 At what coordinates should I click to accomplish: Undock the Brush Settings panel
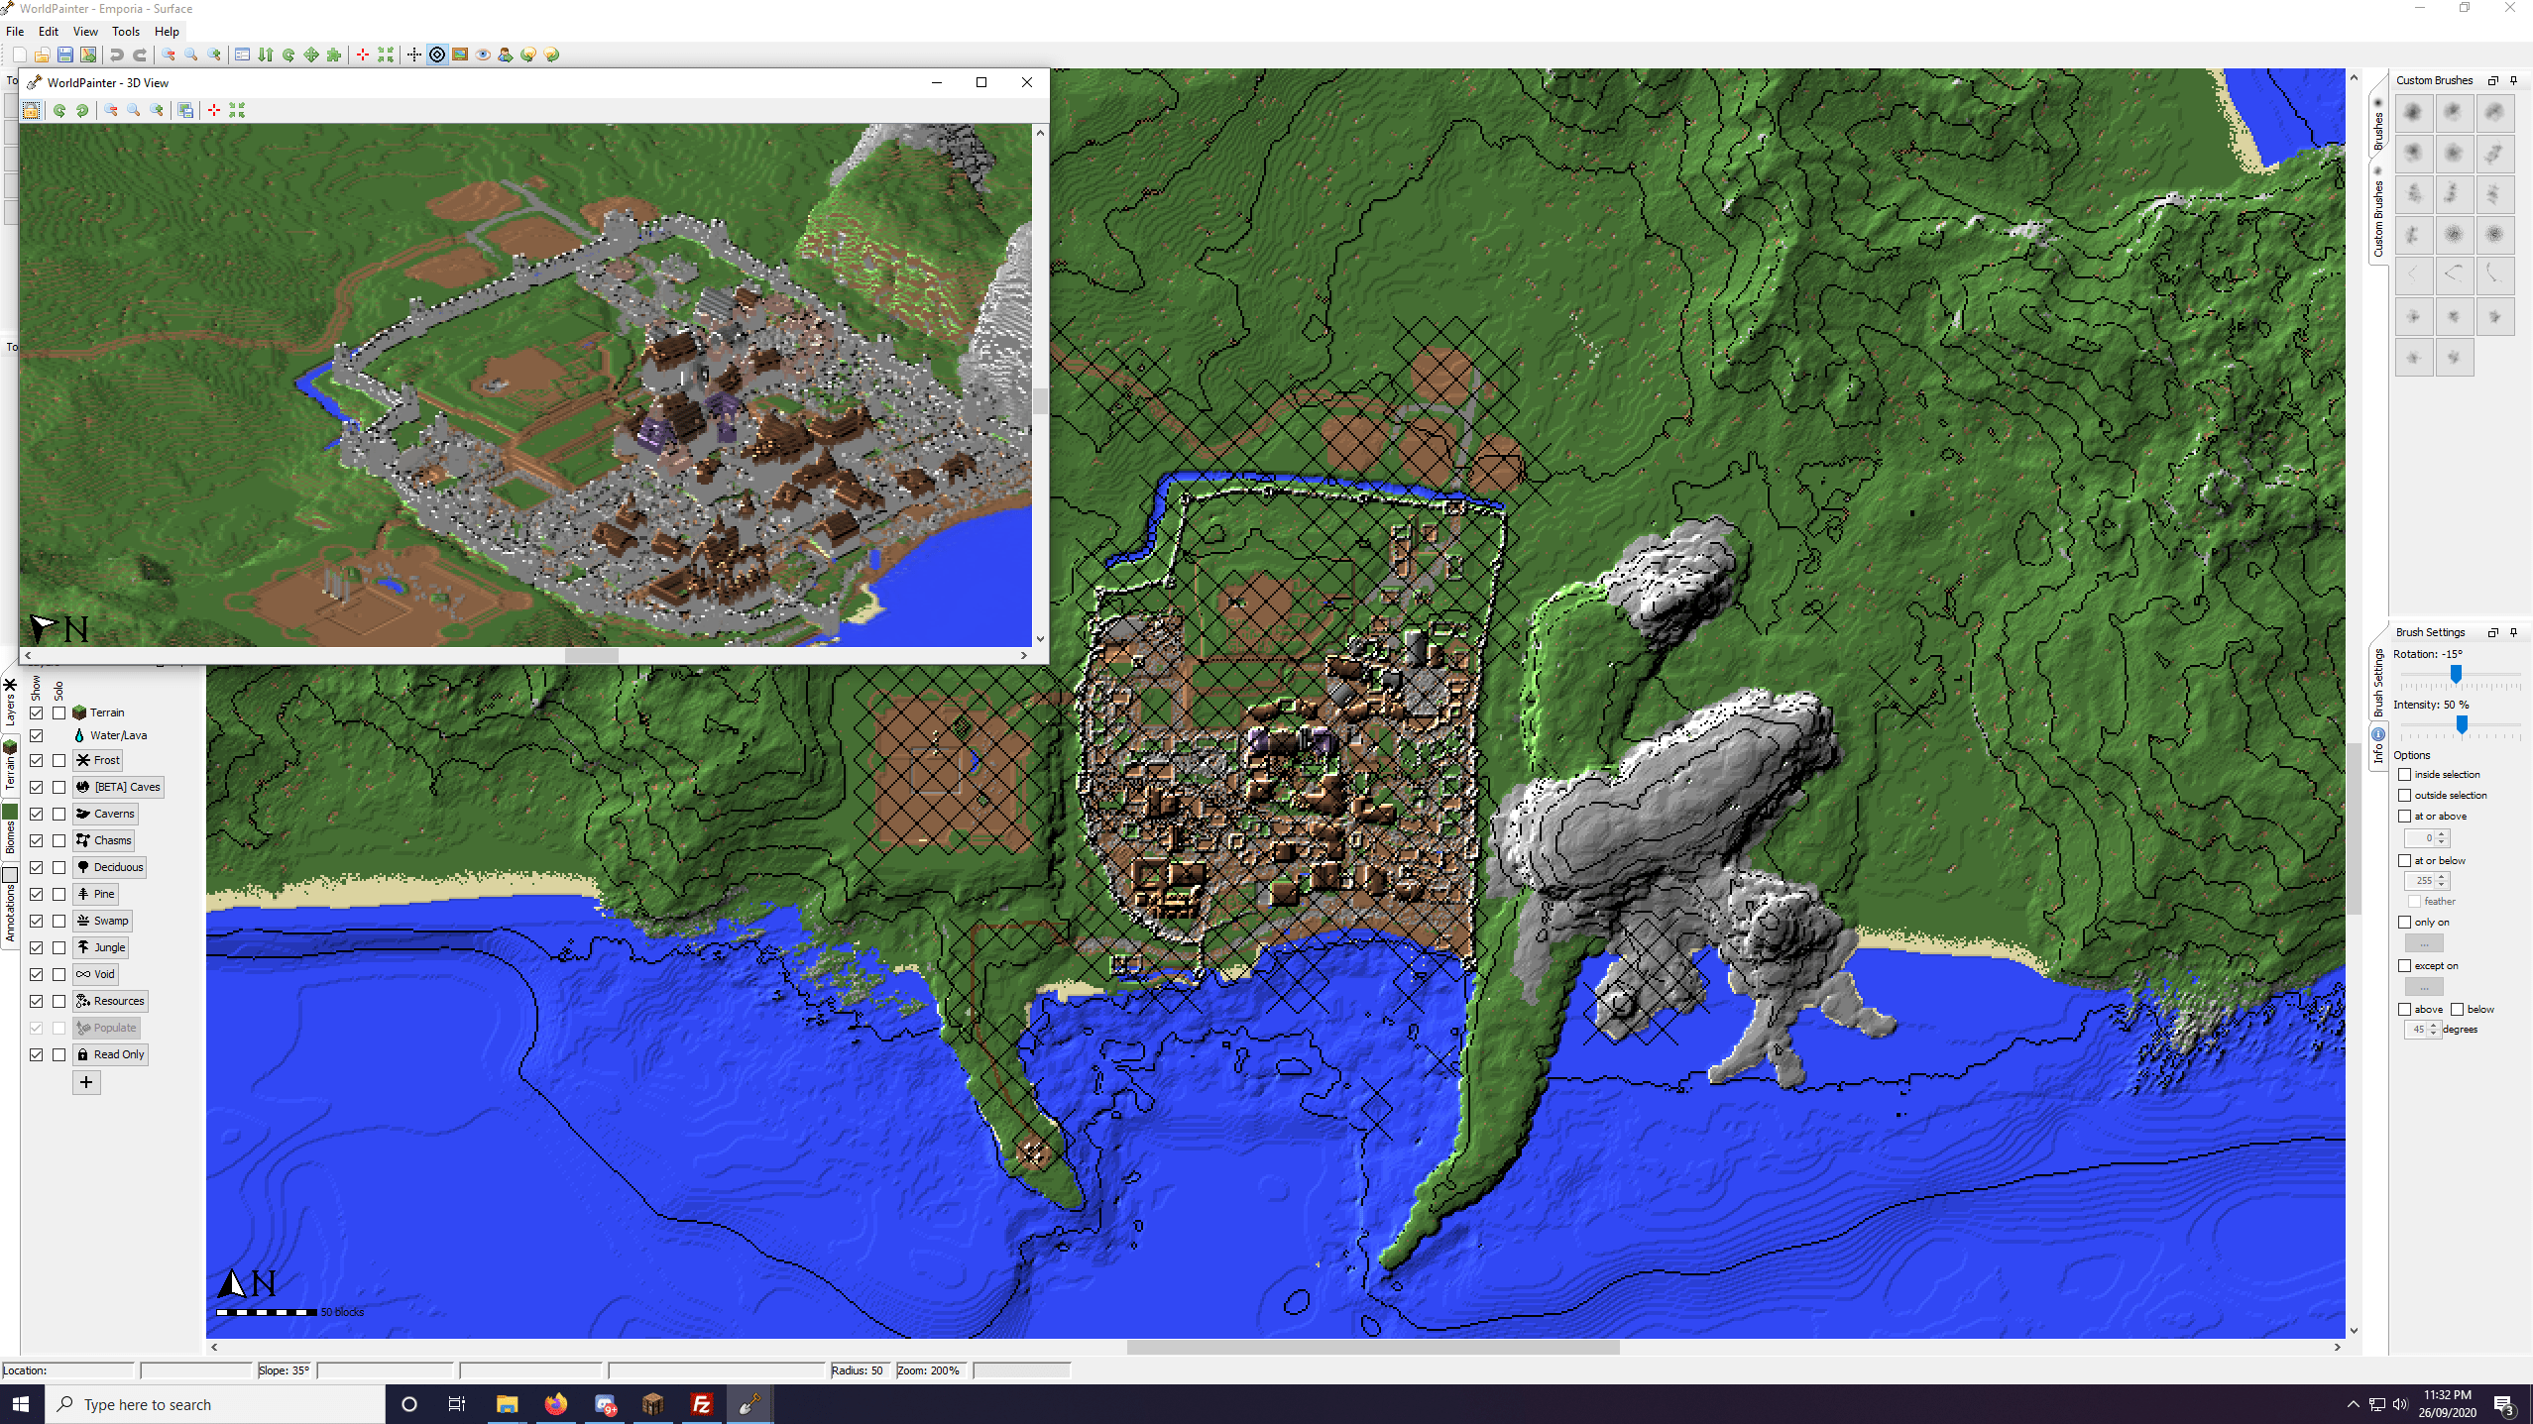[x=2494, y=632]
